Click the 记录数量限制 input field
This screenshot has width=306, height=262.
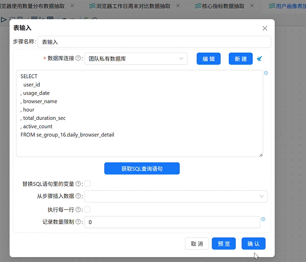172,222
